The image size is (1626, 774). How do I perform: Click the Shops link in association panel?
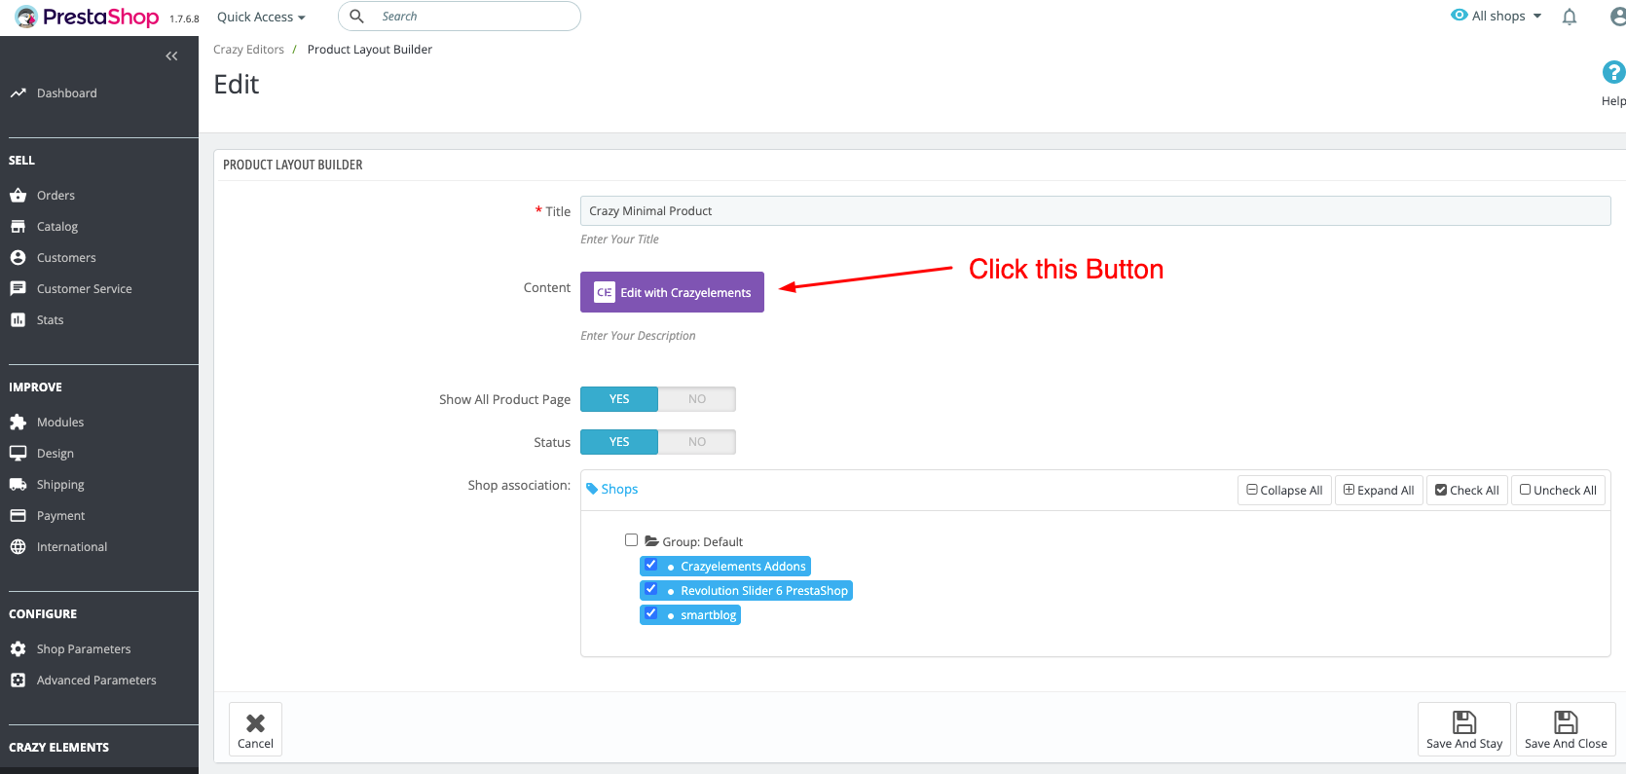pos(619,489)
